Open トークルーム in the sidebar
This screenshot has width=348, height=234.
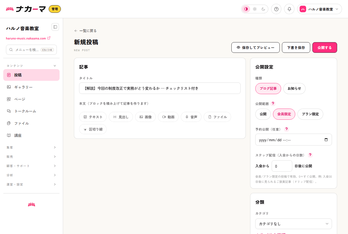(x=31, y=111)
